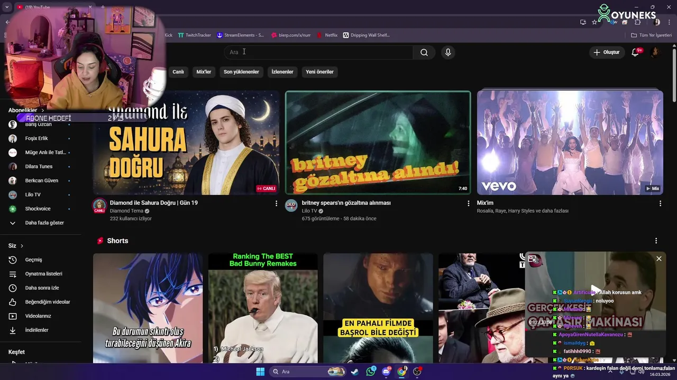Open the notifications bell

636,52
